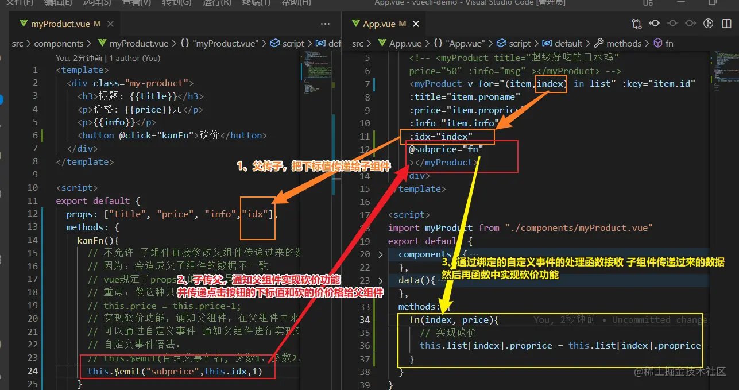Image resolution: width=739 pixels, height=390 pixels.
Task: Open components breadcrumb dropdown in left editor
Action: [x=59, y=43]
